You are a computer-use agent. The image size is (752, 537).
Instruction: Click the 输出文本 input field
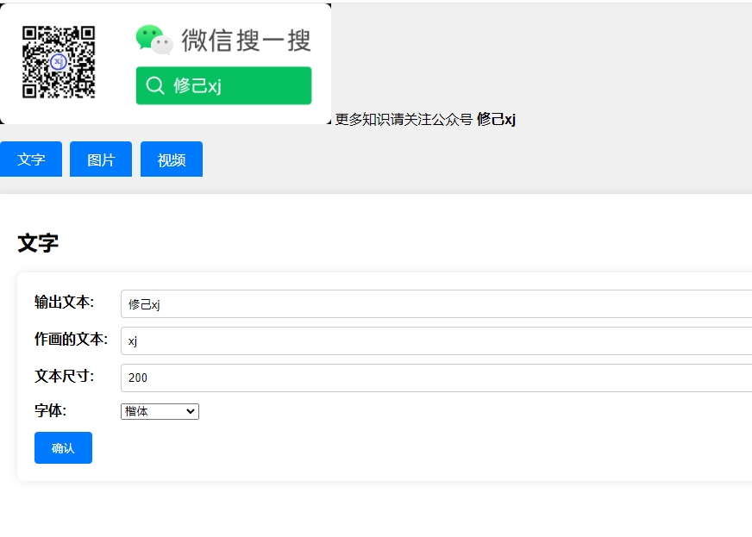[436, 303]
